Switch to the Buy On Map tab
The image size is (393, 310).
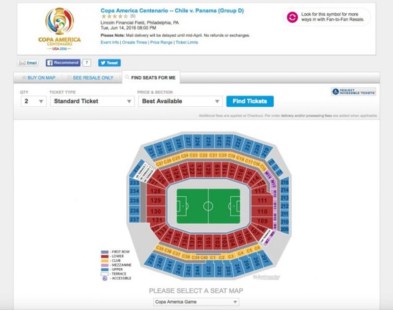tap(39, 78)
